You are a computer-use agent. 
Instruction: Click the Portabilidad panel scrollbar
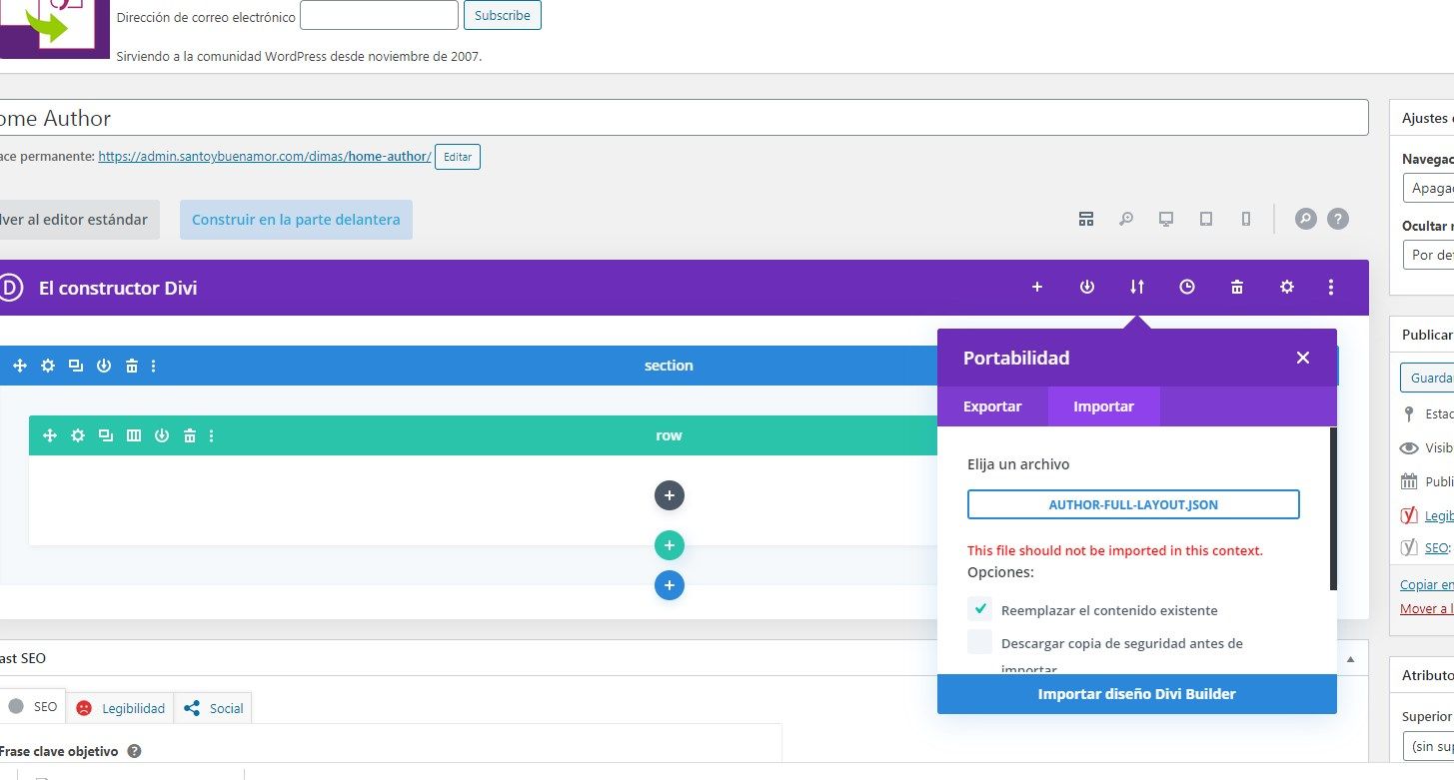[x=1333, y=508]
